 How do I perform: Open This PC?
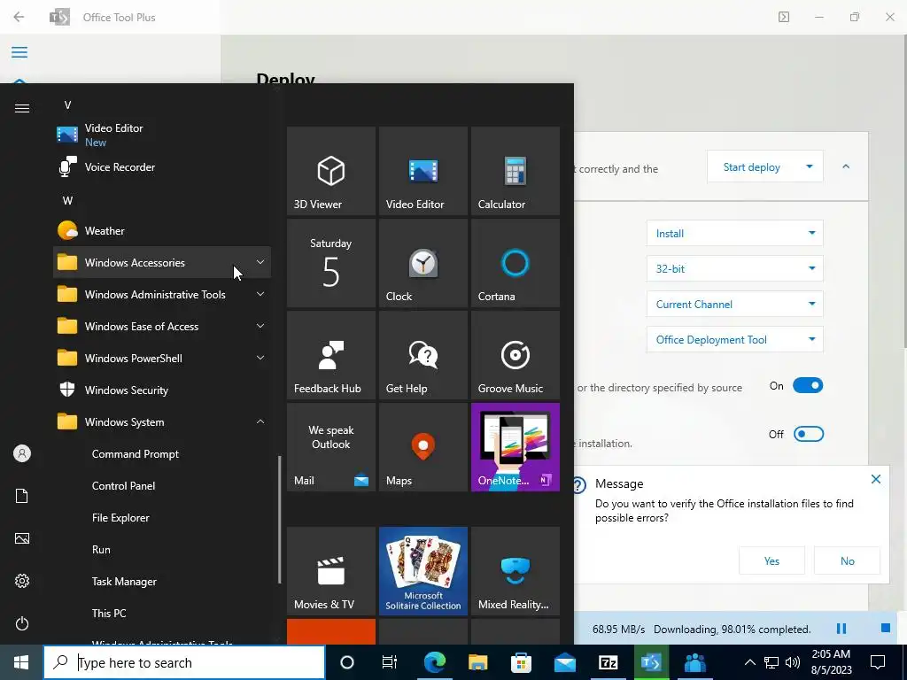coord(162,613)
